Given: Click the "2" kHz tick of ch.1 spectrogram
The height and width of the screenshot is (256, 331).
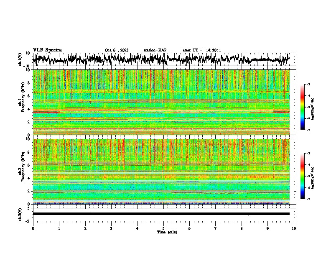Looking at the screenshot, I should pos(29,122).
